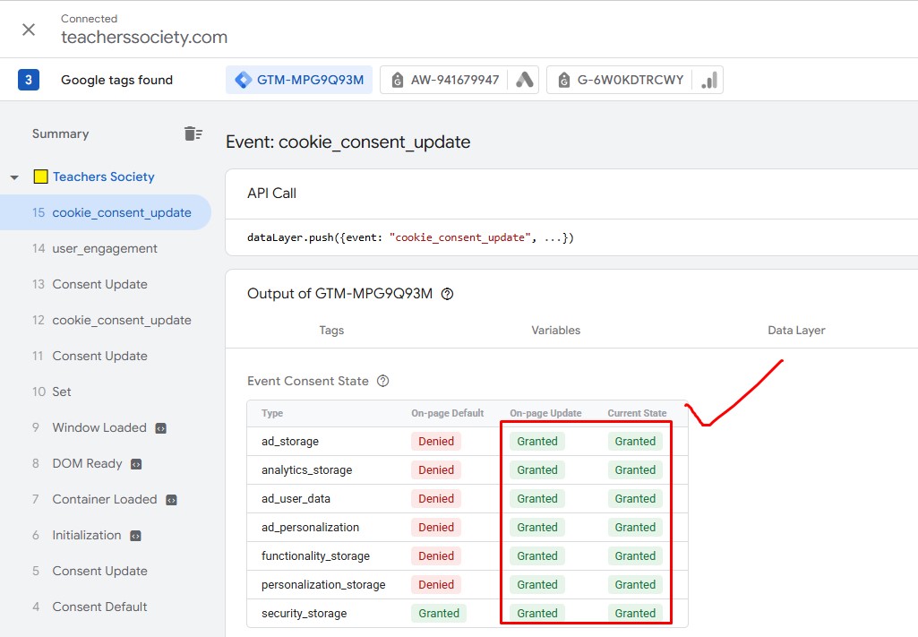Click the dataLayer.push API call code
The image size is (918, 637).
[x=410, y=237]
